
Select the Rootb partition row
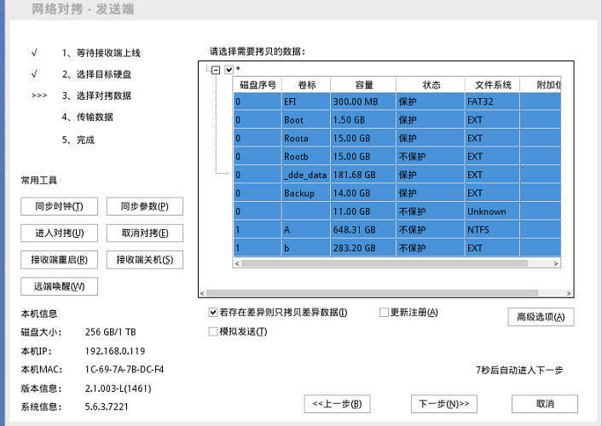click(x=397, y=157)
